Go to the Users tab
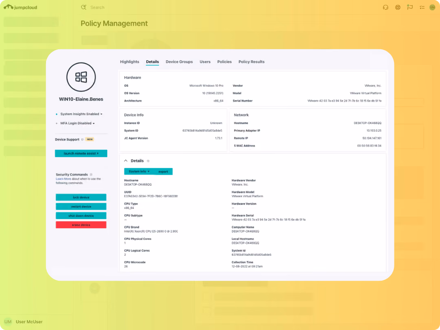This screenshot has height=330, width=440. pyautogui.click(x=205, y=62)
